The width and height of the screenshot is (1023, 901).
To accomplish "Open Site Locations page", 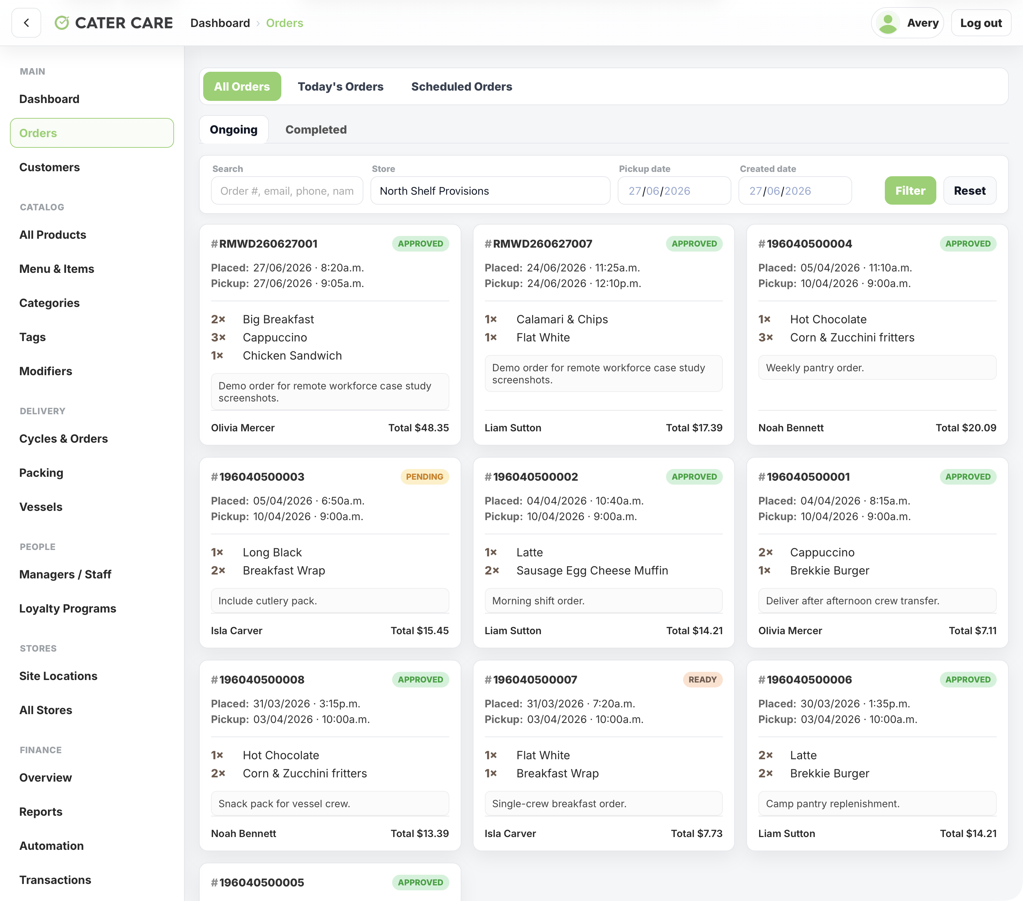I will pyautogui.click(x=92, y=676).
